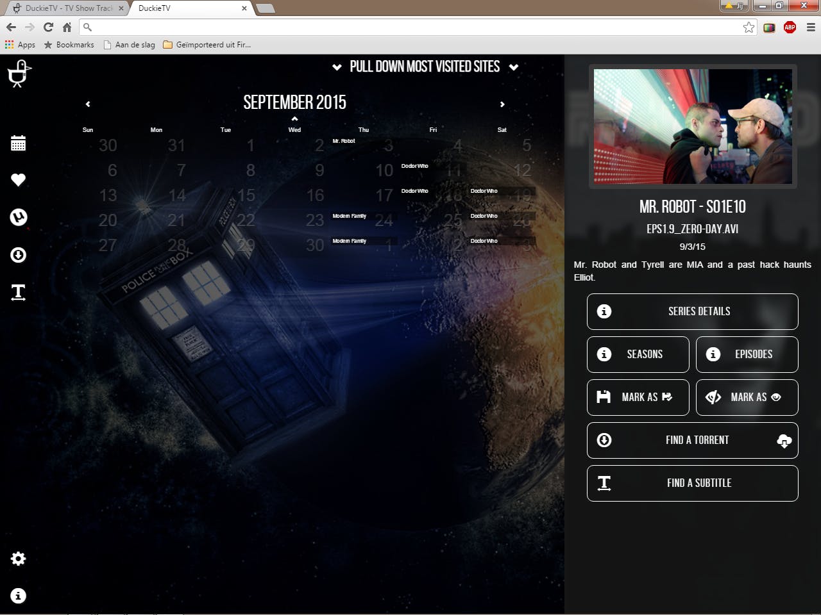Image resolution: width=821 pixels, height=615 pixels.
Task: Open torrent search from sidebar download icon
Action: pos(18,255)
